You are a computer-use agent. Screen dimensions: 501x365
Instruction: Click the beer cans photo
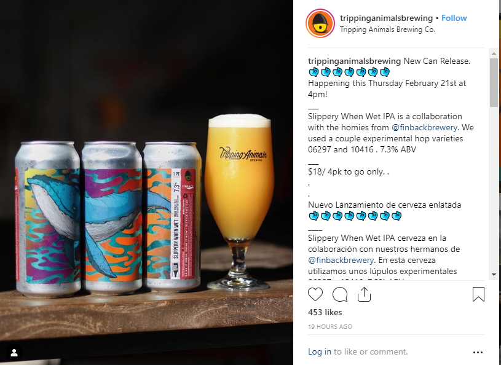[146, 182]
